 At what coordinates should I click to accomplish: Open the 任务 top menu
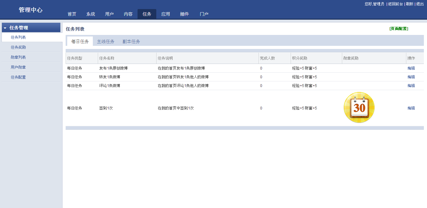tap(147, 14)
